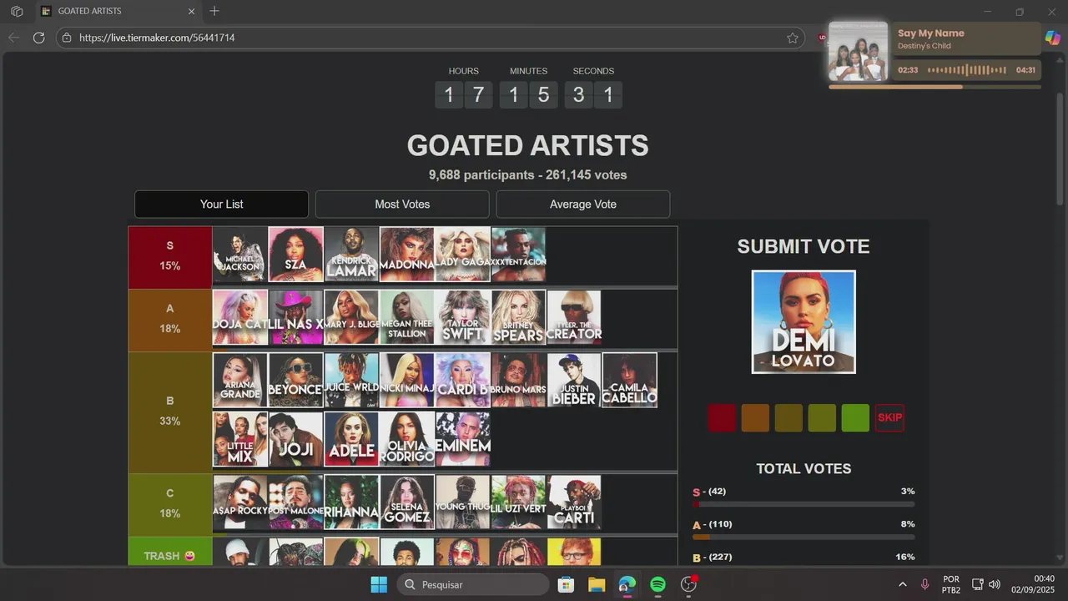The image size is (1068, 601).
Task: Click the Doja Cat tile in the A tier
Action: pyautogui.click(x=240, y=317)
